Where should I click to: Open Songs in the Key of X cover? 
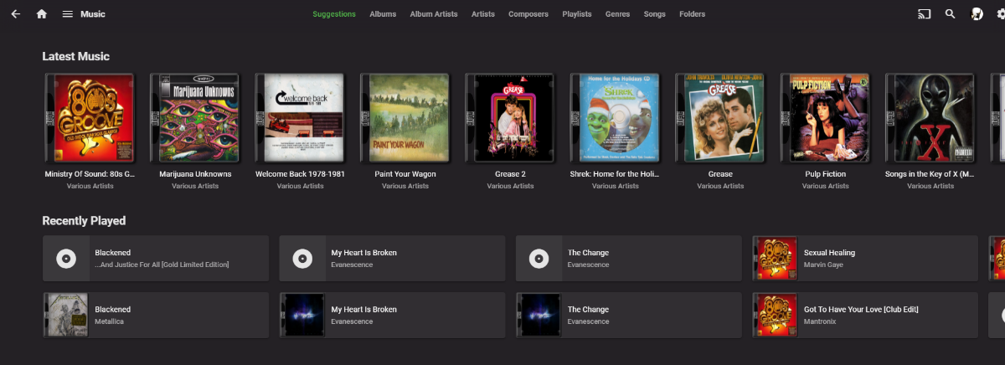pyautogui.click(x=930, y=118)
